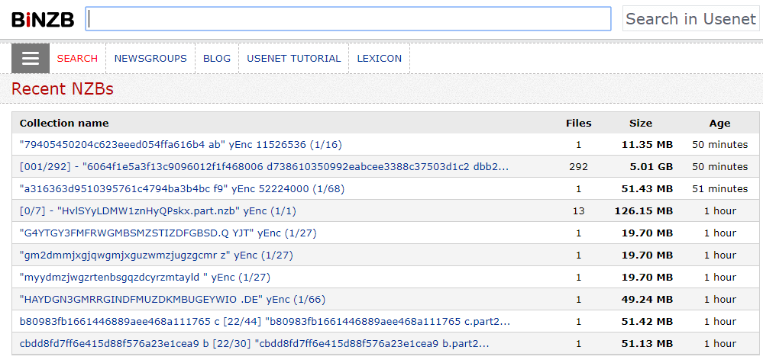Click the Usenet search input field
Viewport: 763px width, 363px height.
click(x=348, y=19)
